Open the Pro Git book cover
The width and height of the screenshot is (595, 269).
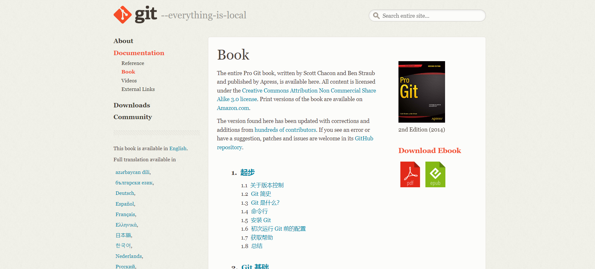[x=421, y=92]
